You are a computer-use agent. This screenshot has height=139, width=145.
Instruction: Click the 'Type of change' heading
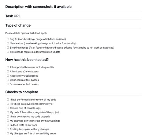click(18, 25)
